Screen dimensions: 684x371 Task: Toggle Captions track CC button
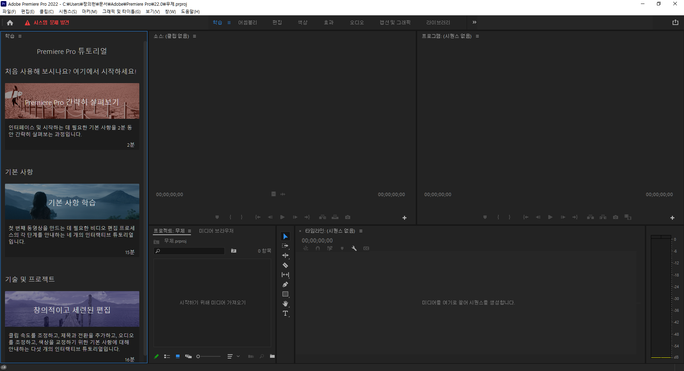point(366,248)
